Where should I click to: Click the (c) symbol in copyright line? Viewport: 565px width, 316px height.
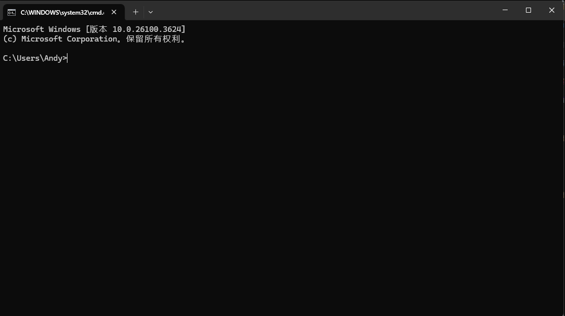[10, 39]
